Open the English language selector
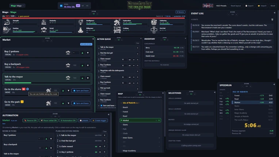The height and width of the screenshot is (157, 279). (x=208, y=6)
